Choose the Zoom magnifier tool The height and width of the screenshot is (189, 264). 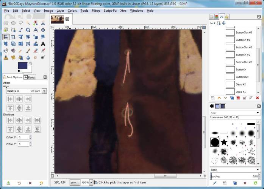click(28, 30)
